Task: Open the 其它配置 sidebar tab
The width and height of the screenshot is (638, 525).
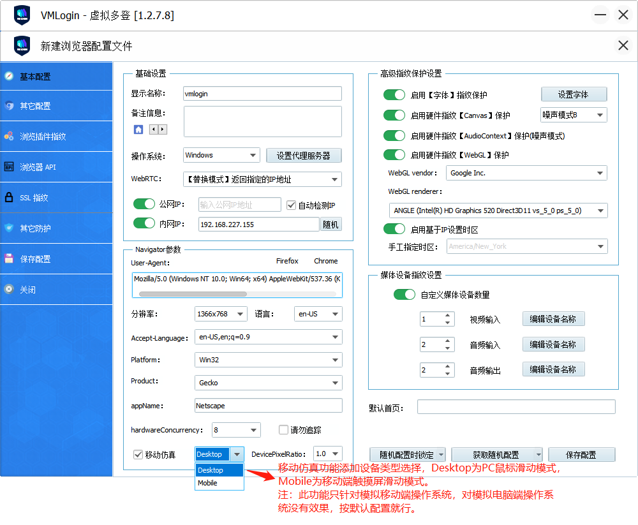Action: [x=36, y=107]
